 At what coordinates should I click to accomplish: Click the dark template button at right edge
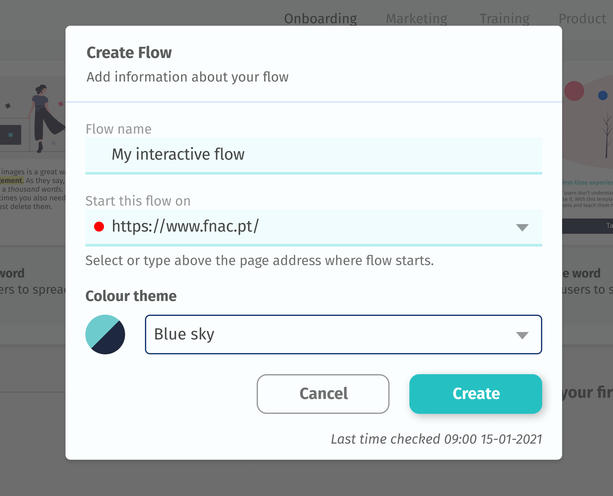[x=587, y=226]
